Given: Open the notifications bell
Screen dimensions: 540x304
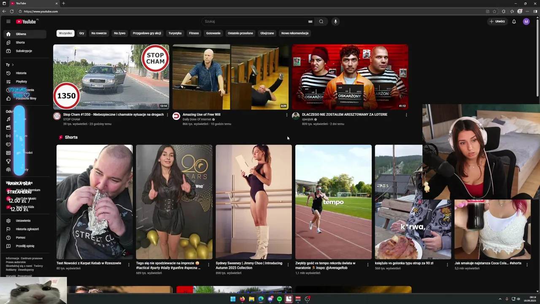Looking at the screenshot, I should pos(514,22).
